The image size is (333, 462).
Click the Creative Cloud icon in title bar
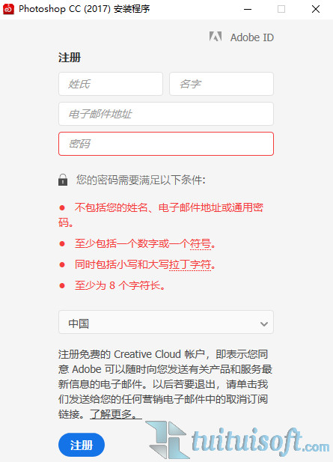pos(8,9)
